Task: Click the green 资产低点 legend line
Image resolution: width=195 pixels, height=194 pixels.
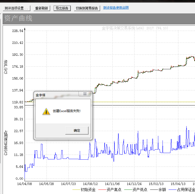Action: tap(128, 190)
